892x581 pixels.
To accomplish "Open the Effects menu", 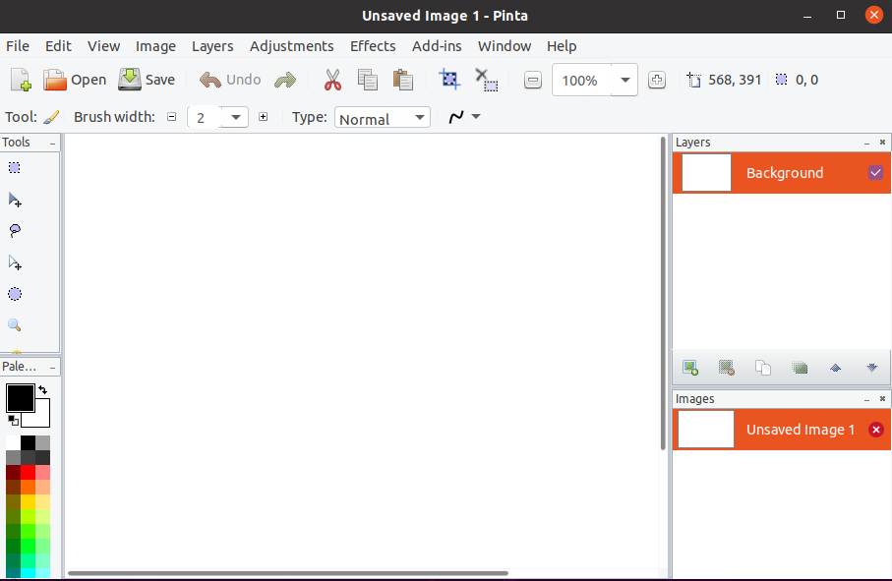I will coord(373,46).
